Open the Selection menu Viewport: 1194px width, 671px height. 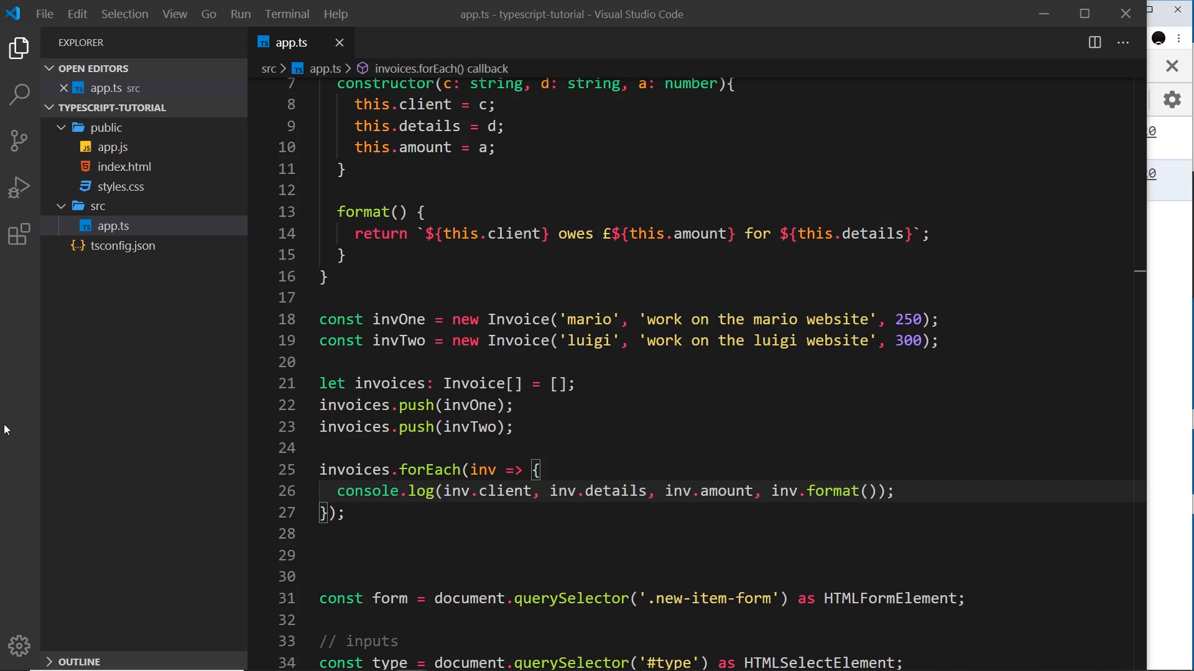coord(125,14)
